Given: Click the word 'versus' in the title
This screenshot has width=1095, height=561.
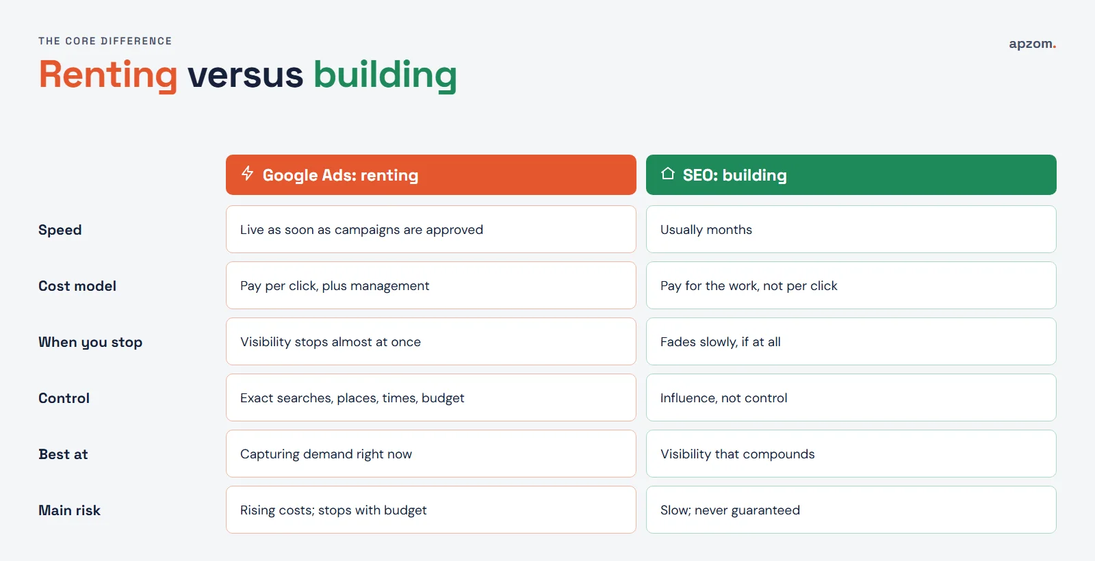Looking at the screenshot, I should tap(246, 75).
